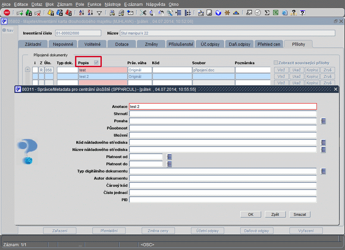345x250 pixels.
Task: Click the filter funnel icon
Action: tap(99, 12)
